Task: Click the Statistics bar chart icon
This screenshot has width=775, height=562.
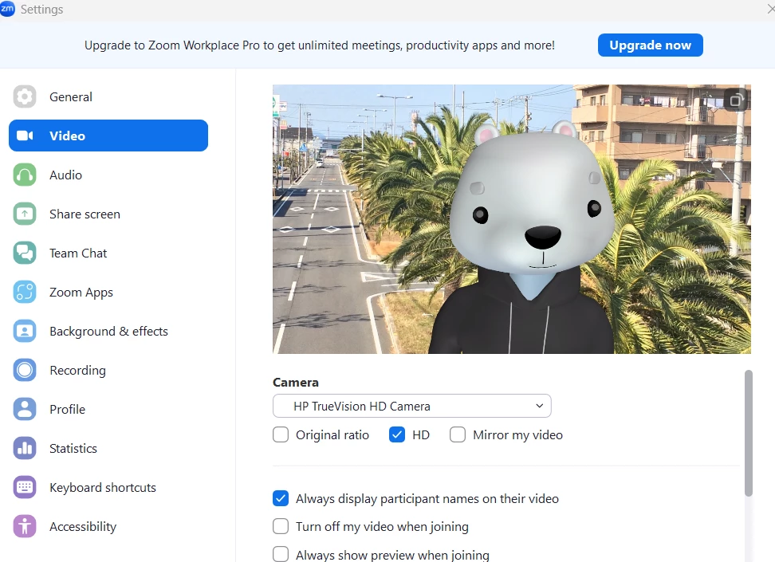Action: pyautogui.click(x=25, y=448)
